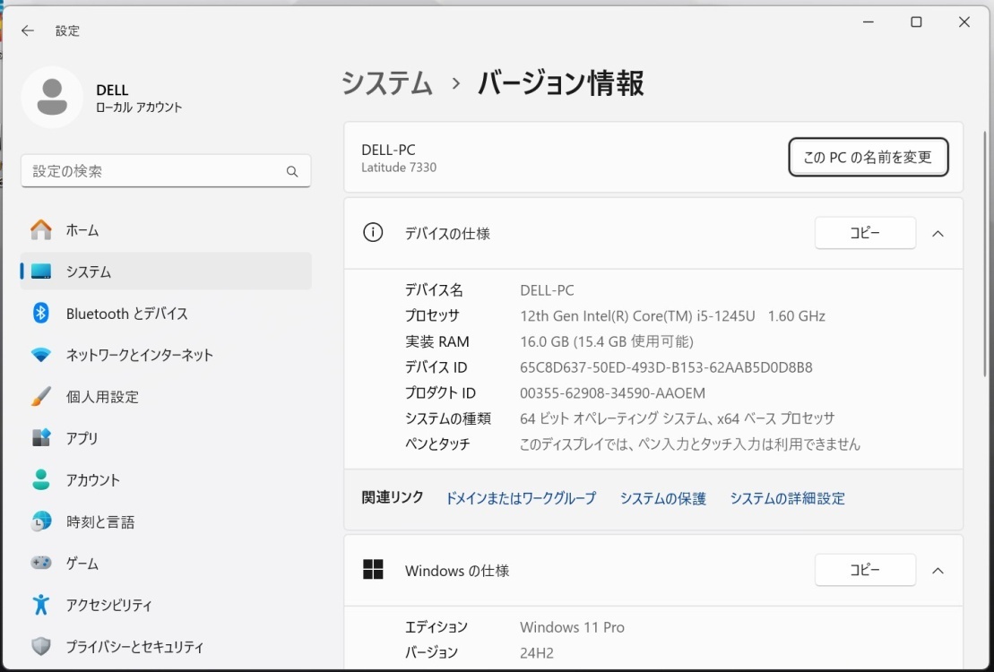Click the この PC の名前を変更 button
The image size is (994, 672).
(x=868, y=158)
